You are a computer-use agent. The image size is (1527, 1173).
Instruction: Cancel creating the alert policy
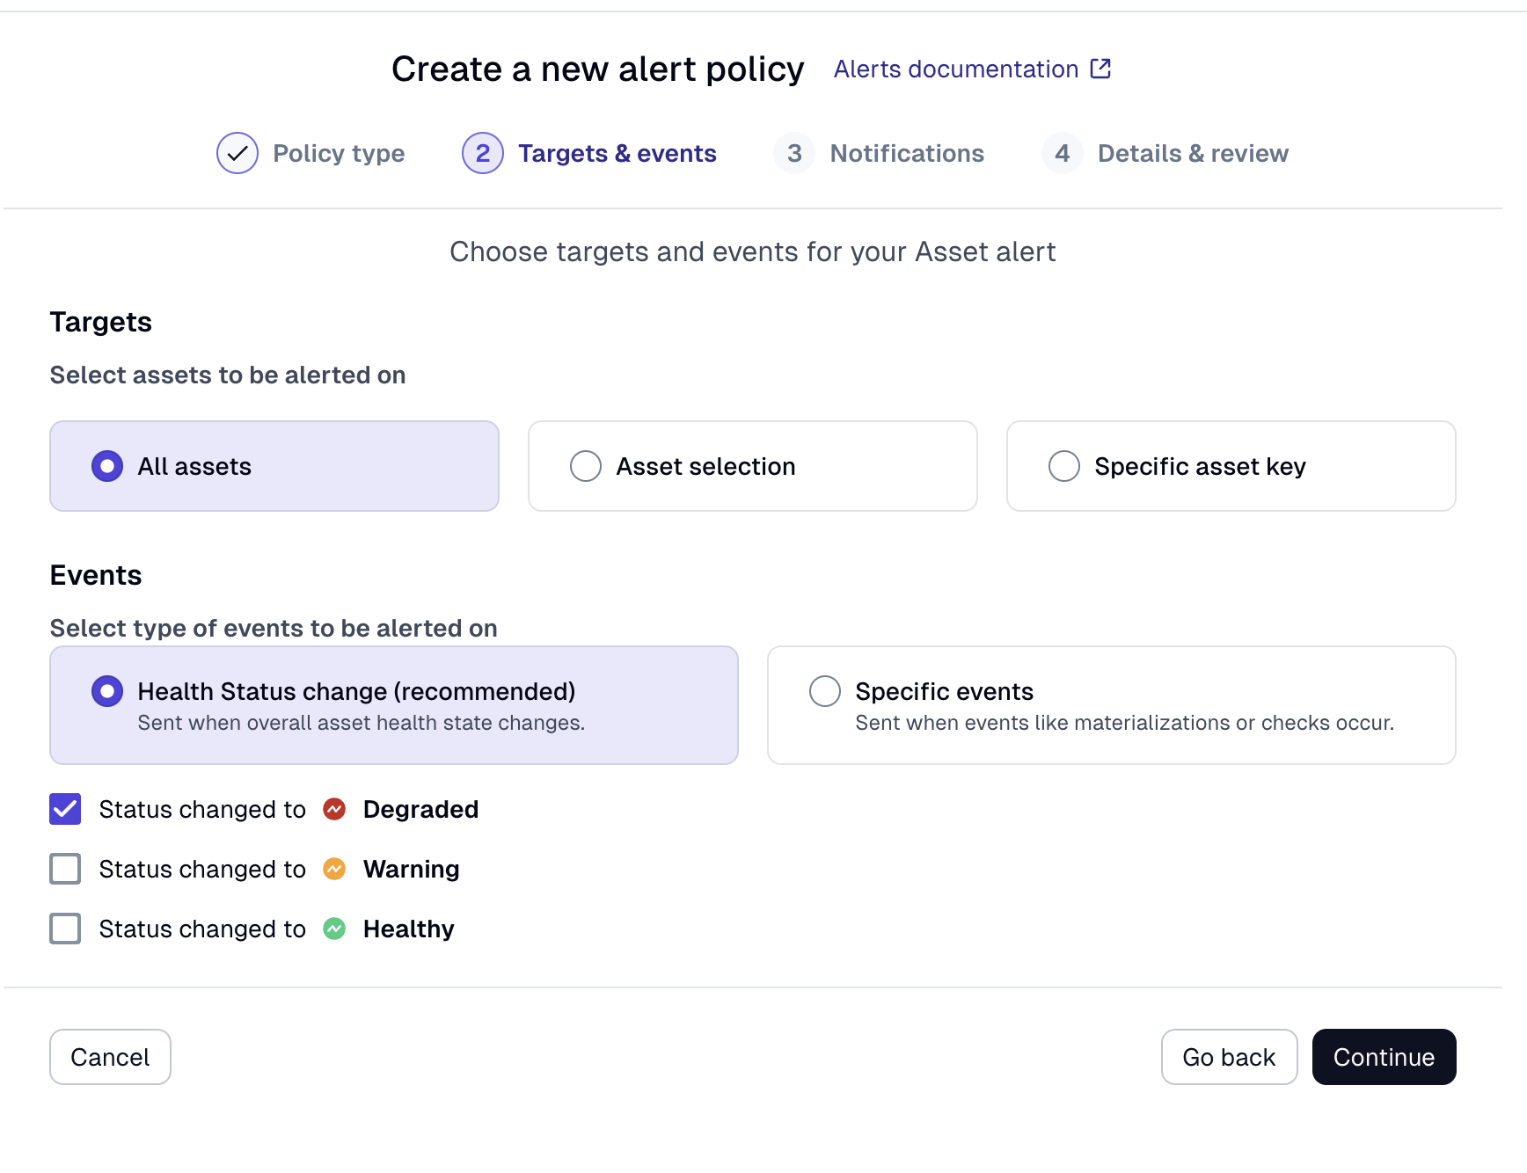(x=110, y=1057)
